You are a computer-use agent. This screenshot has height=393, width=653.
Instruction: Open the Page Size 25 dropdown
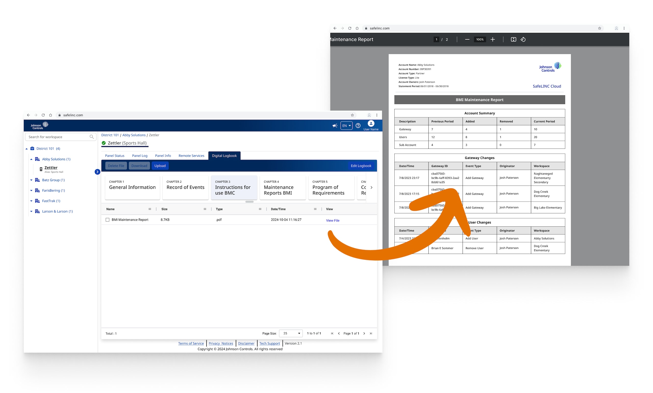291,334
